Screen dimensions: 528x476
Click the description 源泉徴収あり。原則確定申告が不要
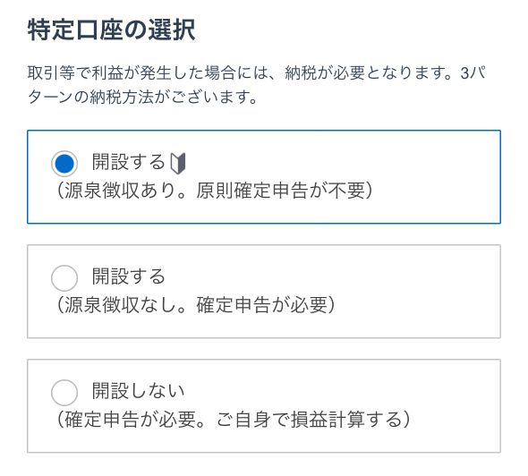[215, 191]
